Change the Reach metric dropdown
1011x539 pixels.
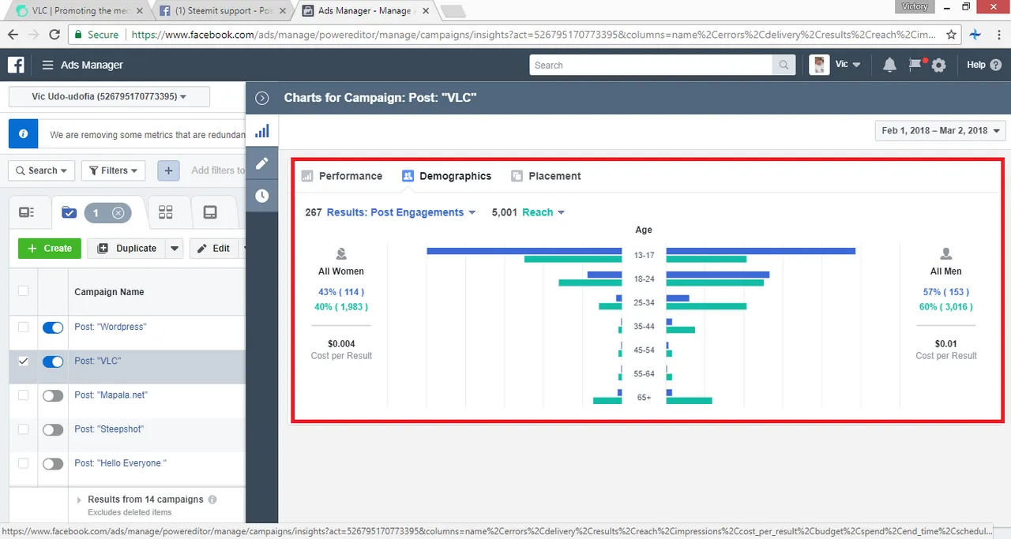coord(543,212)
